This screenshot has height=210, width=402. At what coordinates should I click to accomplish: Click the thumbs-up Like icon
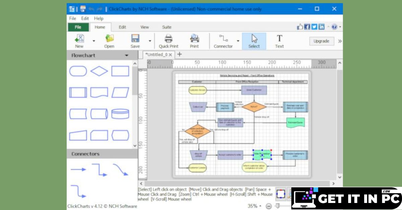point(300,27)
